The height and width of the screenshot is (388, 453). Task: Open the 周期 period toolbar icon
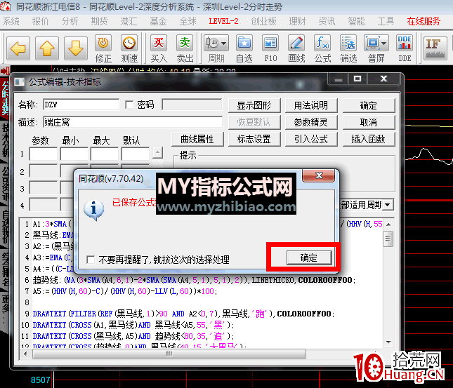point(216,44)
